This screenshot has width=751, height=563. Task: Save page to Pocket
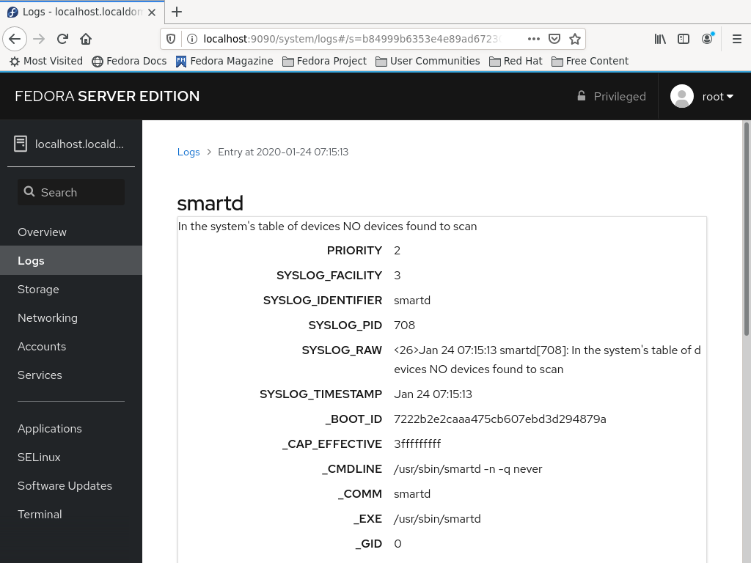click(x=554, y=39)
